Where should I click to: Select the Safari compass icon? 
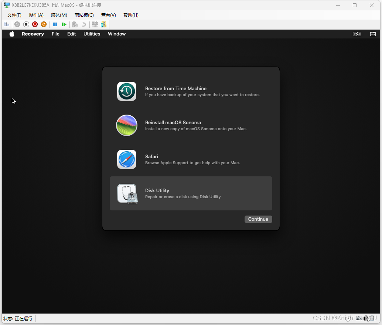pos(127,159)
